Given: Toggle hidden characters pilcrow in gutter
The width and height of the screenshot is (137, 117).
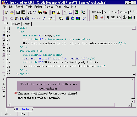Looking at the screenshot, I should coord(4,51).
